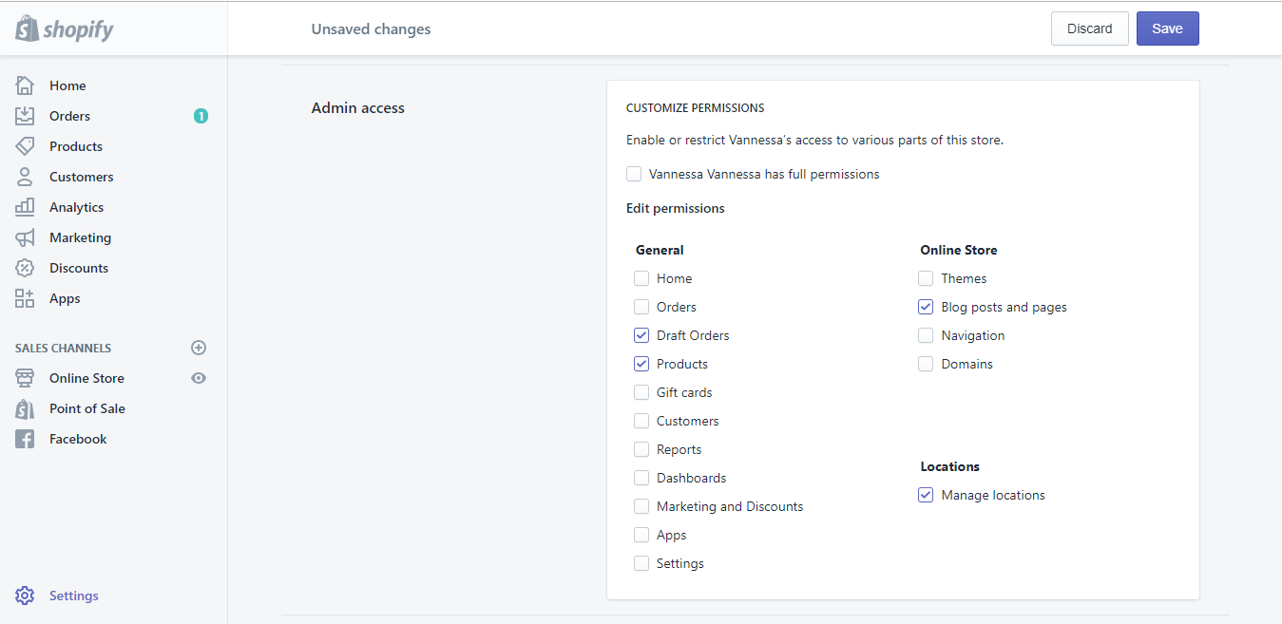Check the Domains permission
Viewport: 1282px width, 624px height.
[x=926, y=364]
